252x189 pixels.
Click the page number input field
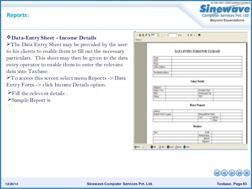173,35
